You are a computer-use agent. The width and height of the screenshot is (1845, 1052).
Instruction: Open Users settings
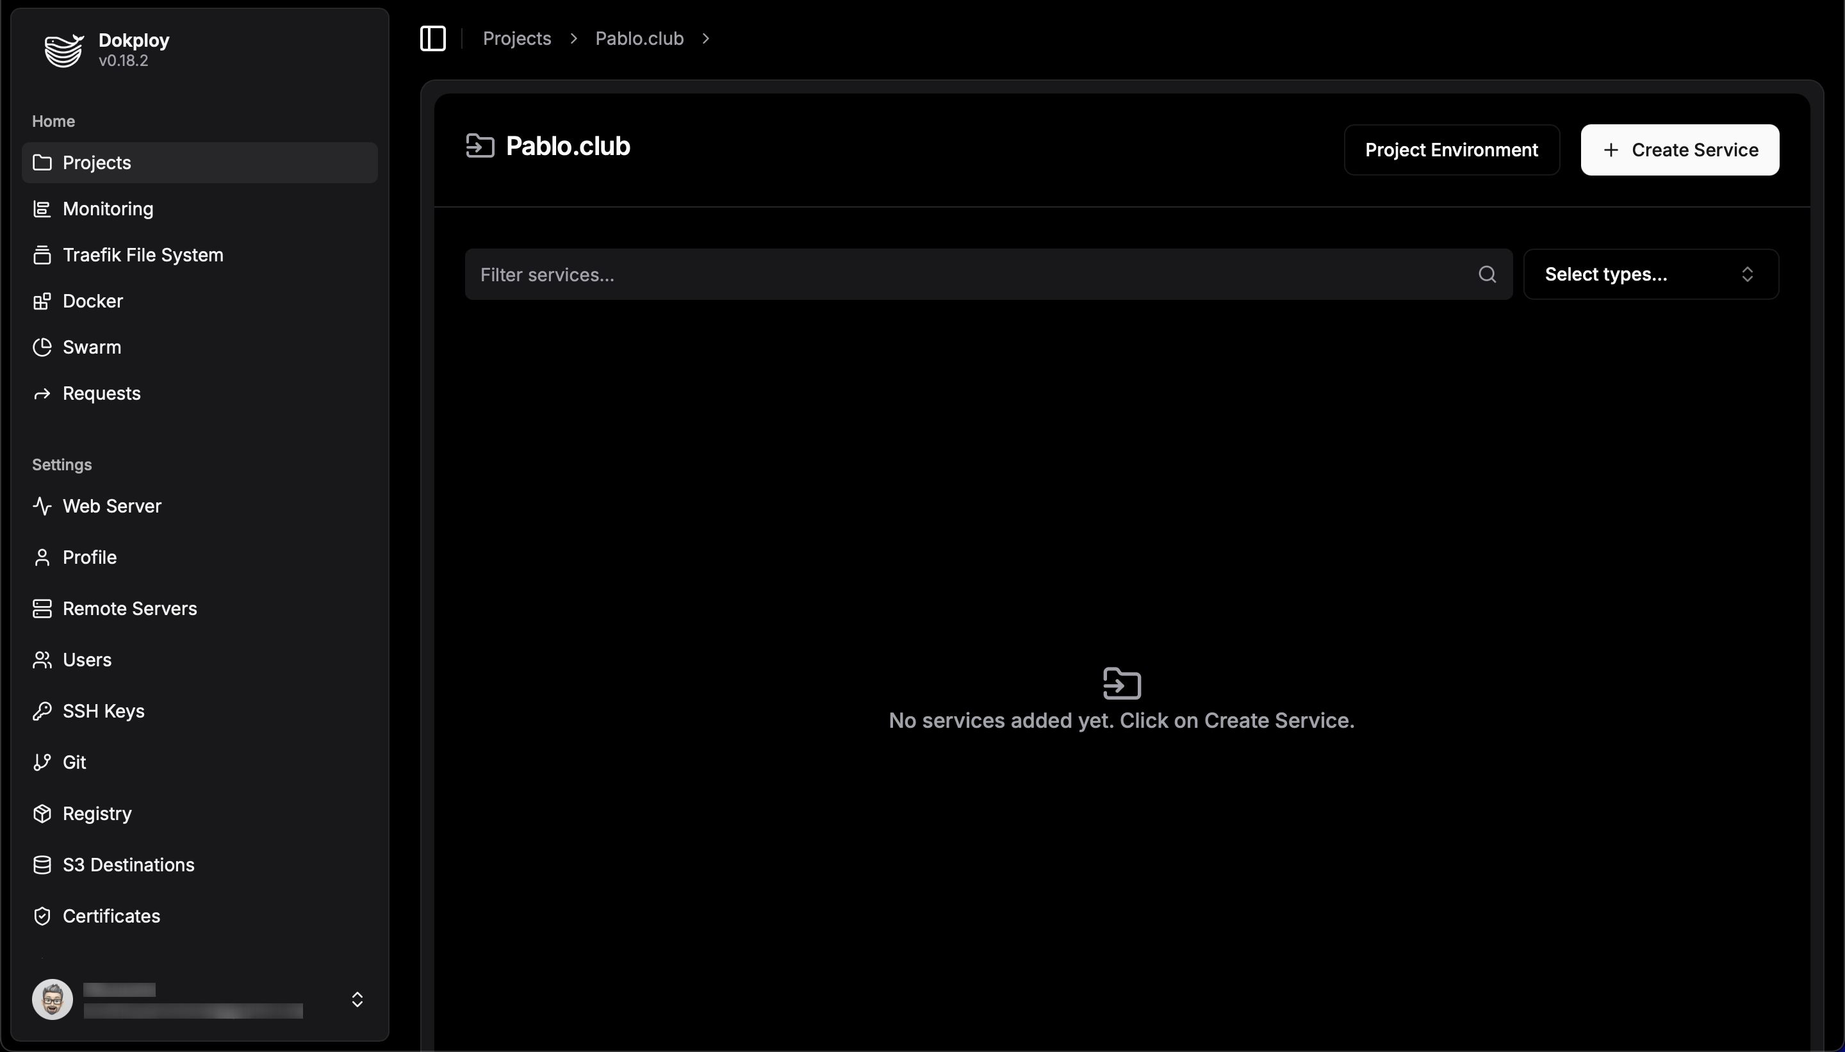(199, 660)
